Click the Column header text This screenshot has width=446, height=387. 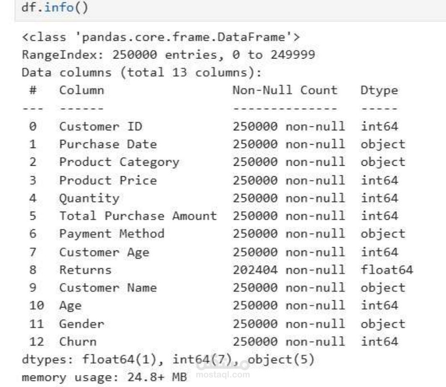coord(82,91)
